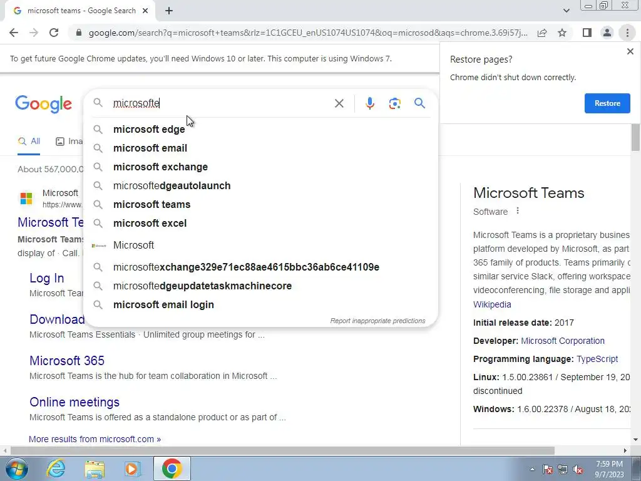Click the muted volume tray icon

(578, 469)
